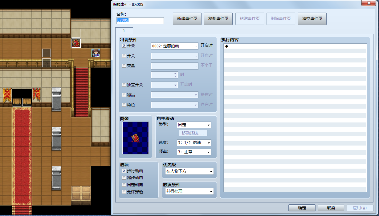Select the red book event on the map
Viewport: 379px width, 216px height.
click(76, 43)
